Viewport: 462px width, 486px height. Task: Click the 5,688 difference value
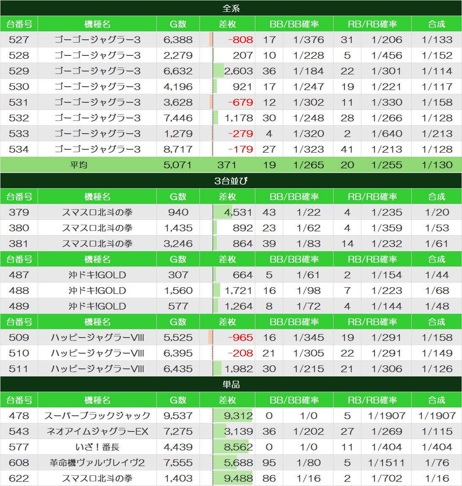[238, 463]
